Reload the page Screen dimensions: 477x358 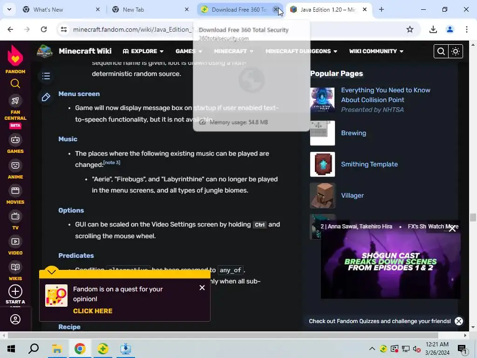(44, 29)
